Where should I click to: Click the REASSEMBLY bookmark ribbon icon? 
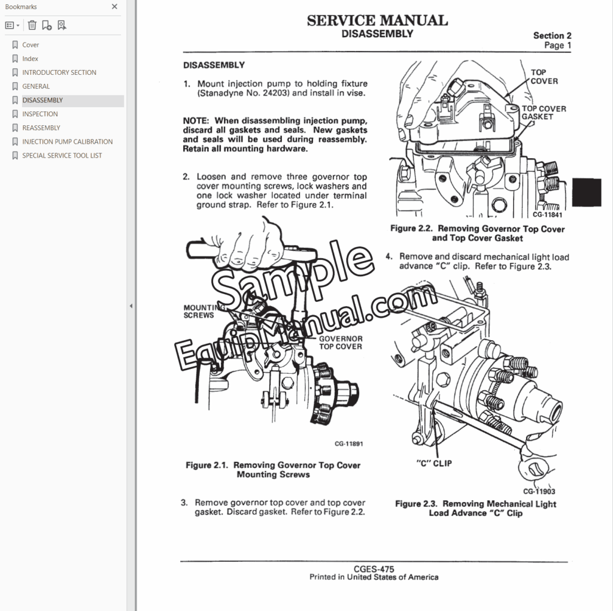click(x=15, y=128)
